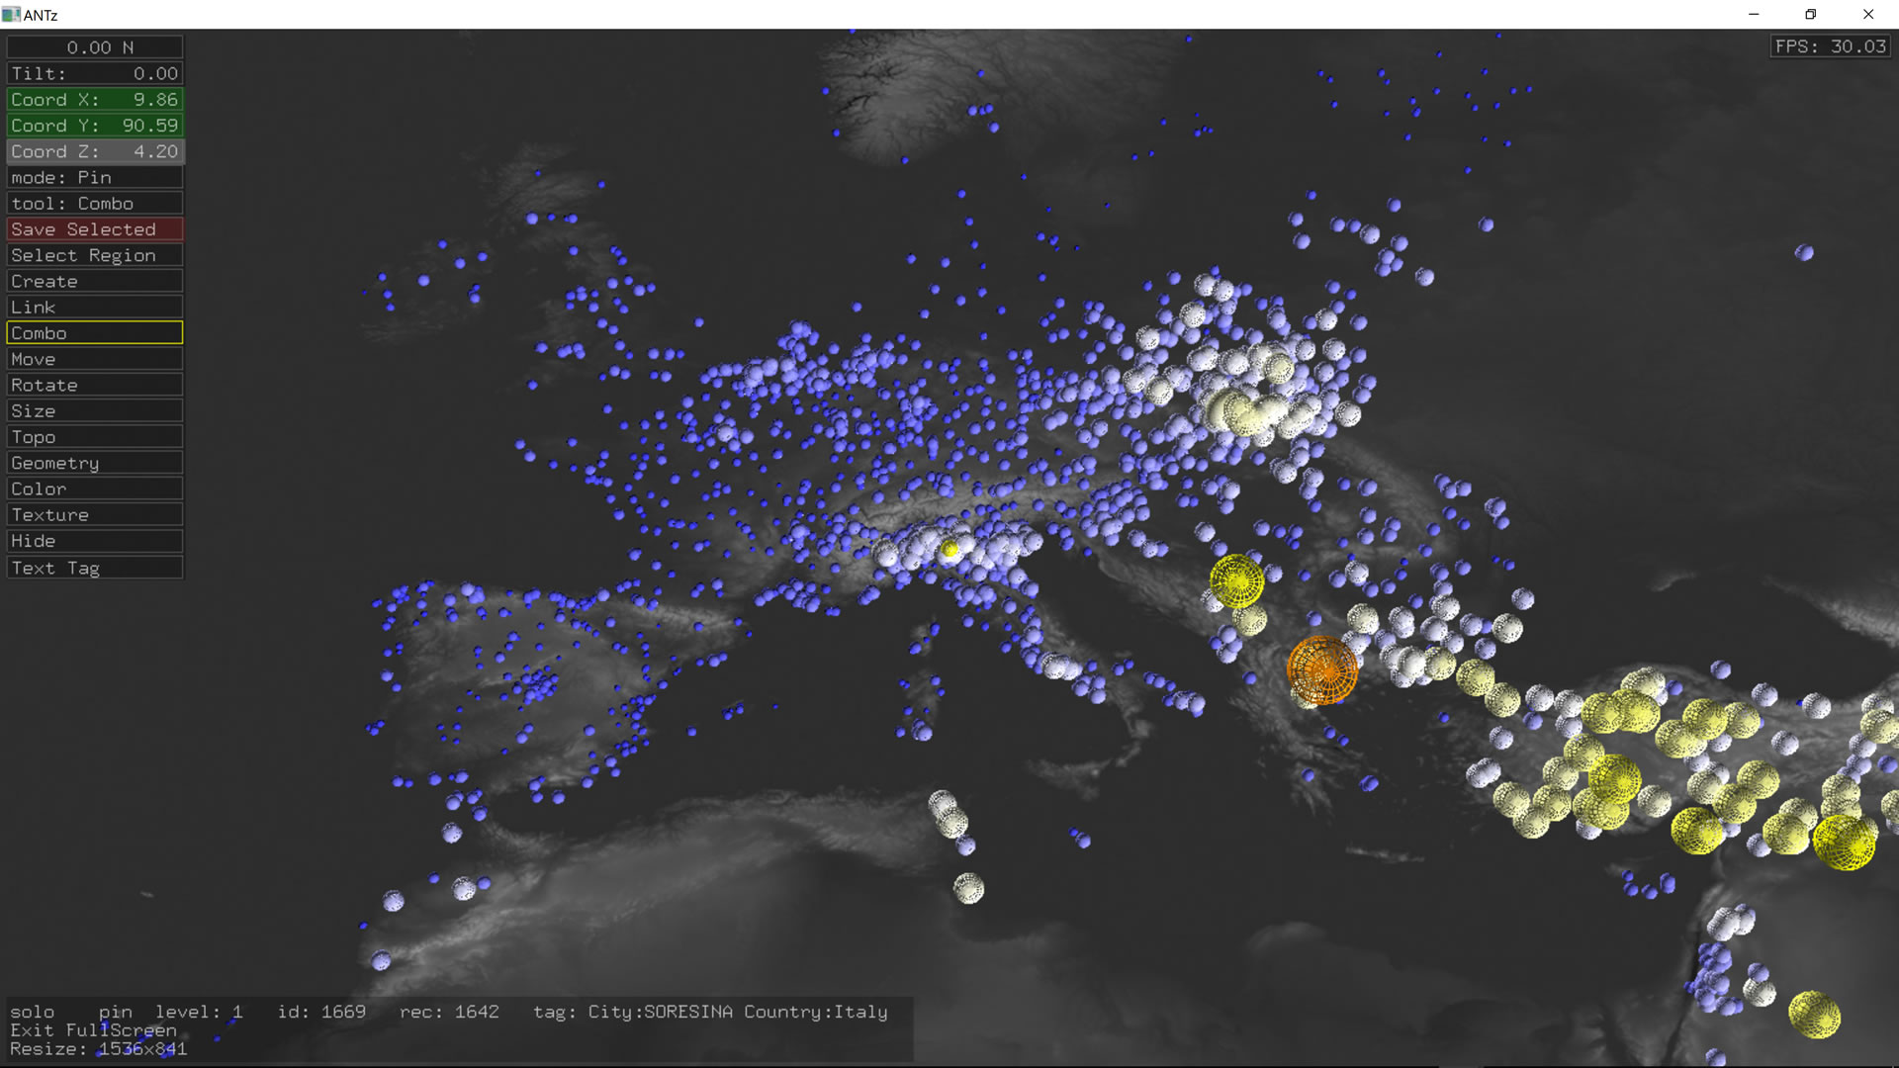The height and width of the screenshot is (1068, 1899).
Task: Activate the Link tool
Action: click(95, 308)
